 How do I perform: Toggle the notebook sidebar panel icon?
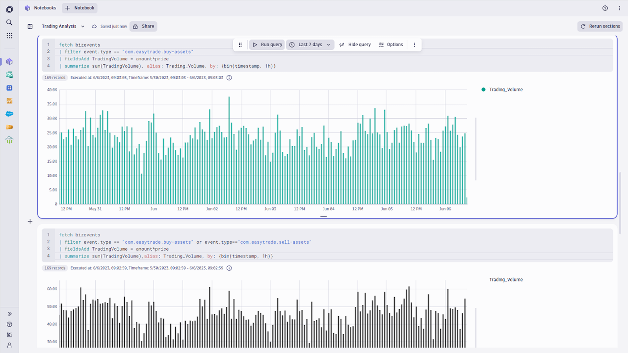point(30,26)
